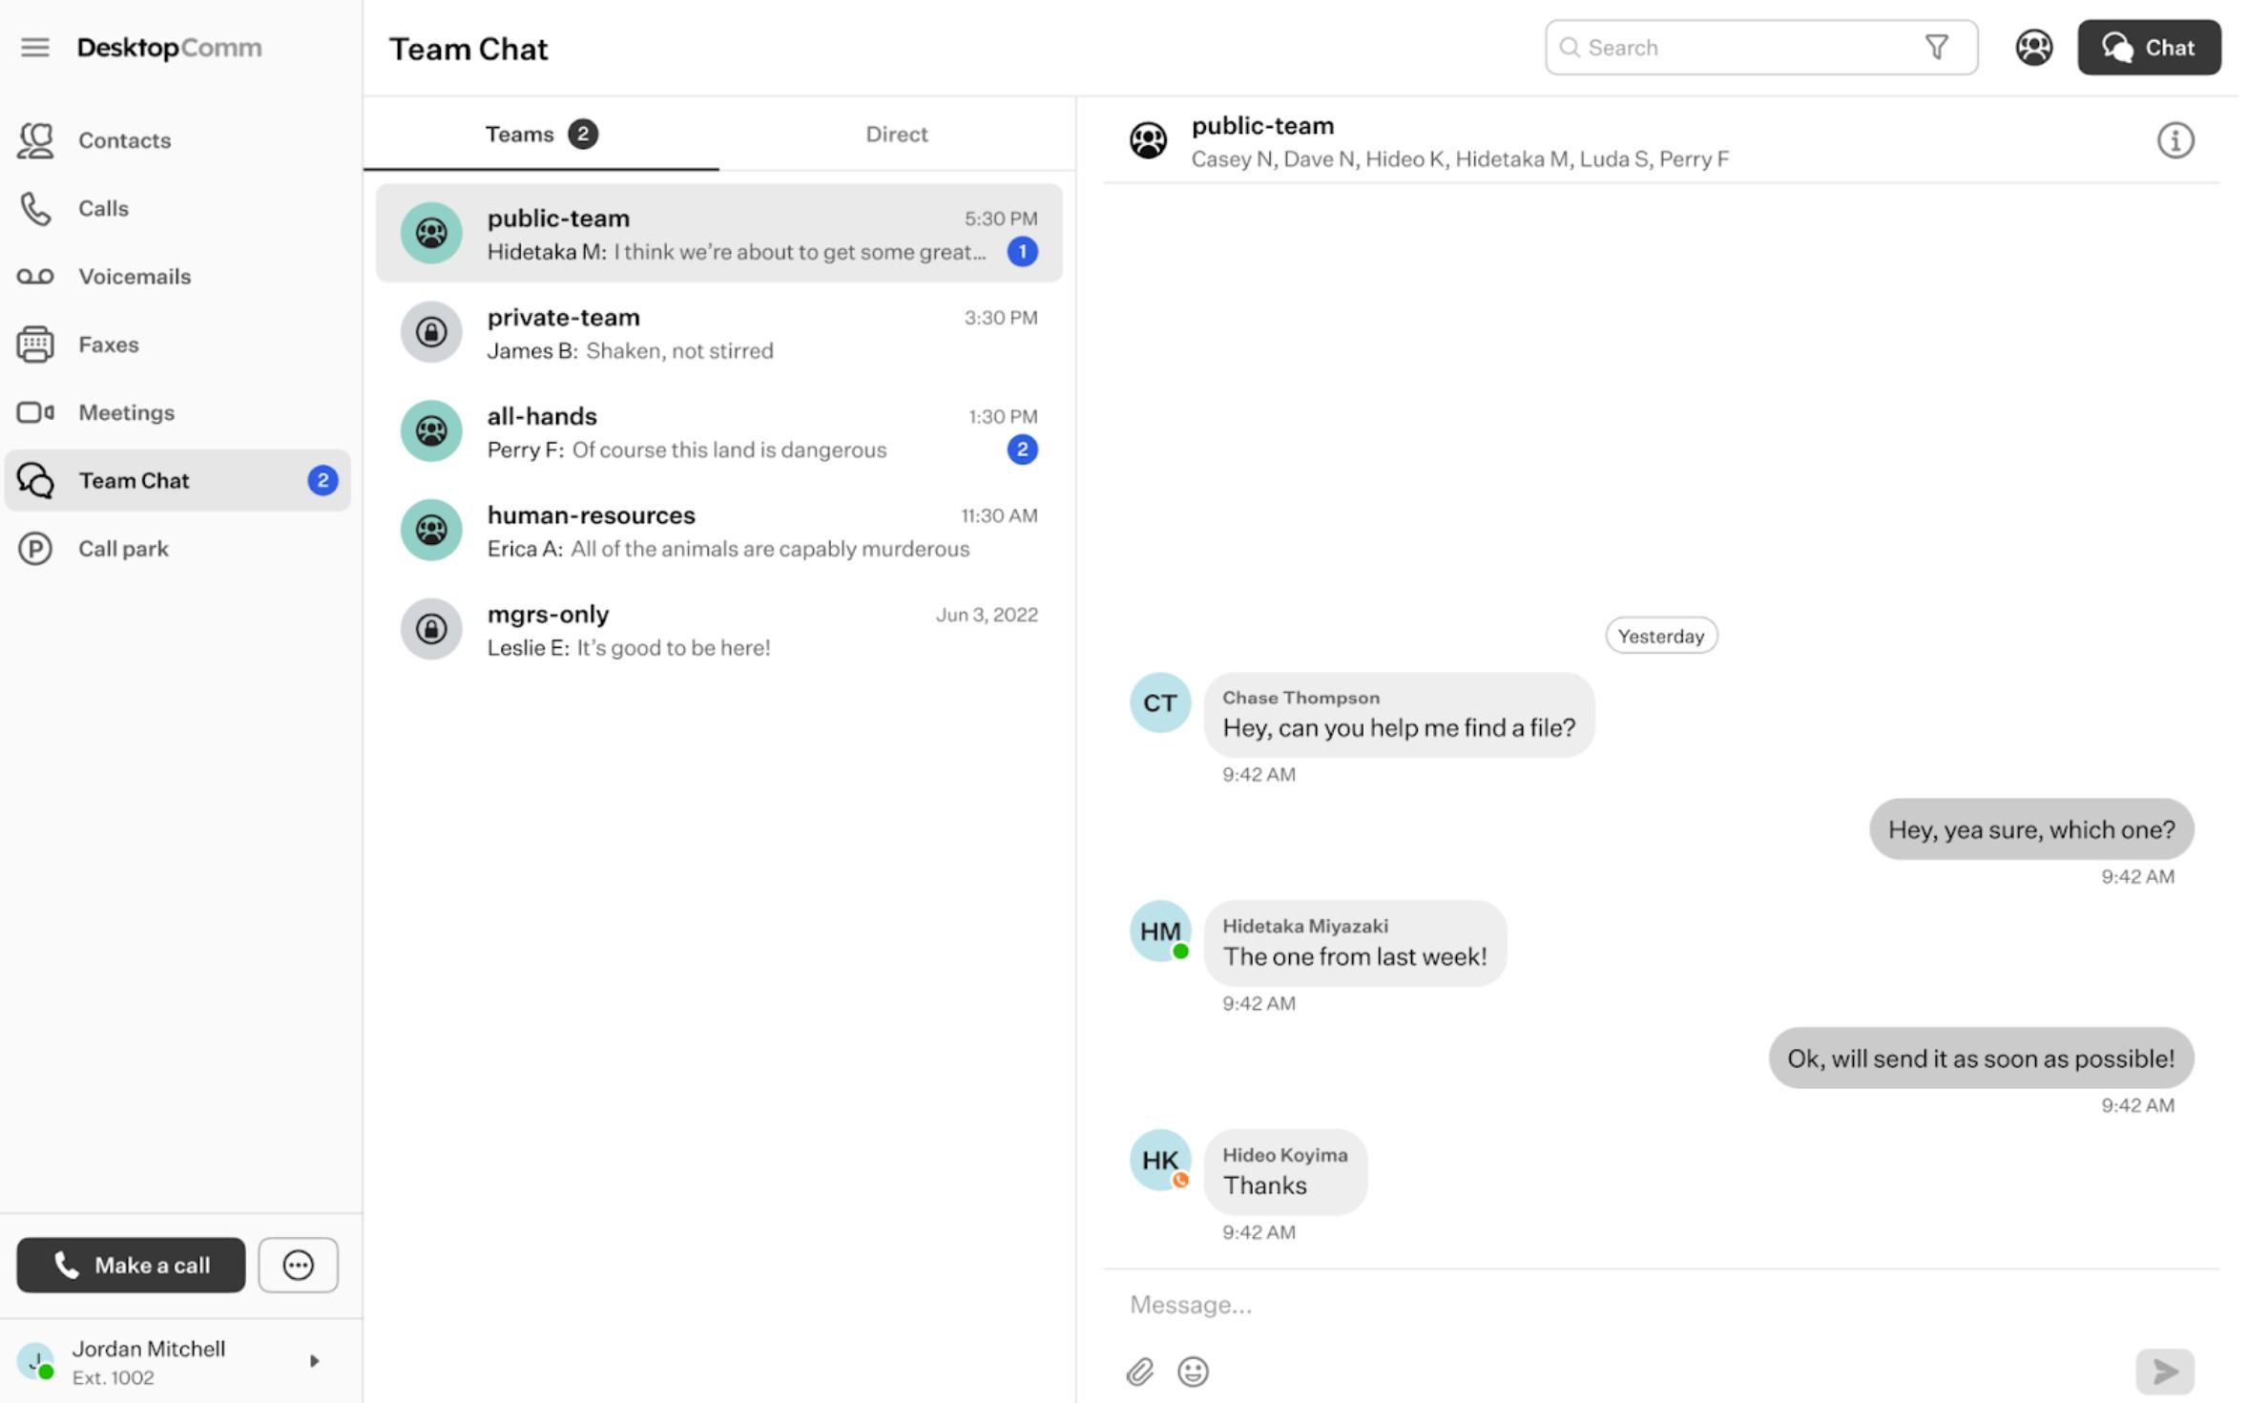The width and height of the screenshot is (2247, 1403).
Task: Expand Jordan Mitchell user menu arrow
Action: click(x=314, y=1361)
